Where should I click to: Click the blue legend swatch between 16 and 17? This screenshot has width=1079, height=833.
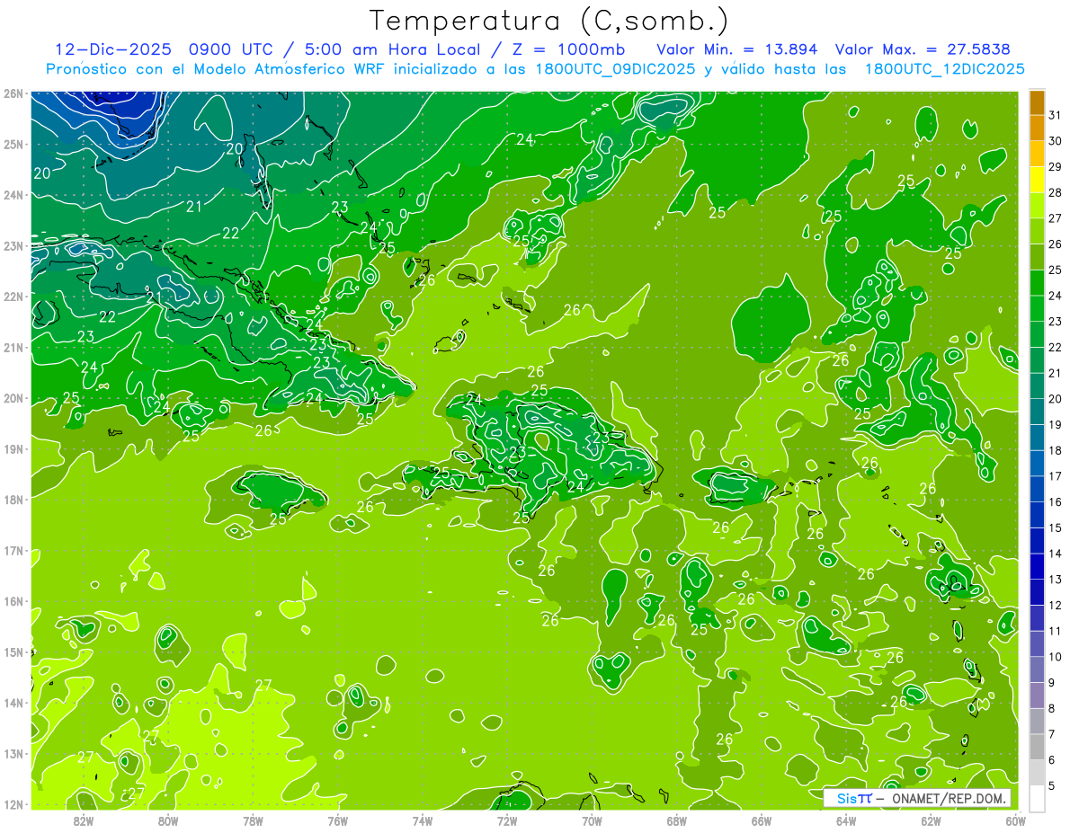coord(1037,489)
